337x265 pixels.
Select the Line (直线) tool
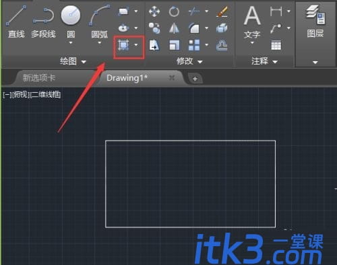coord(16,22)
